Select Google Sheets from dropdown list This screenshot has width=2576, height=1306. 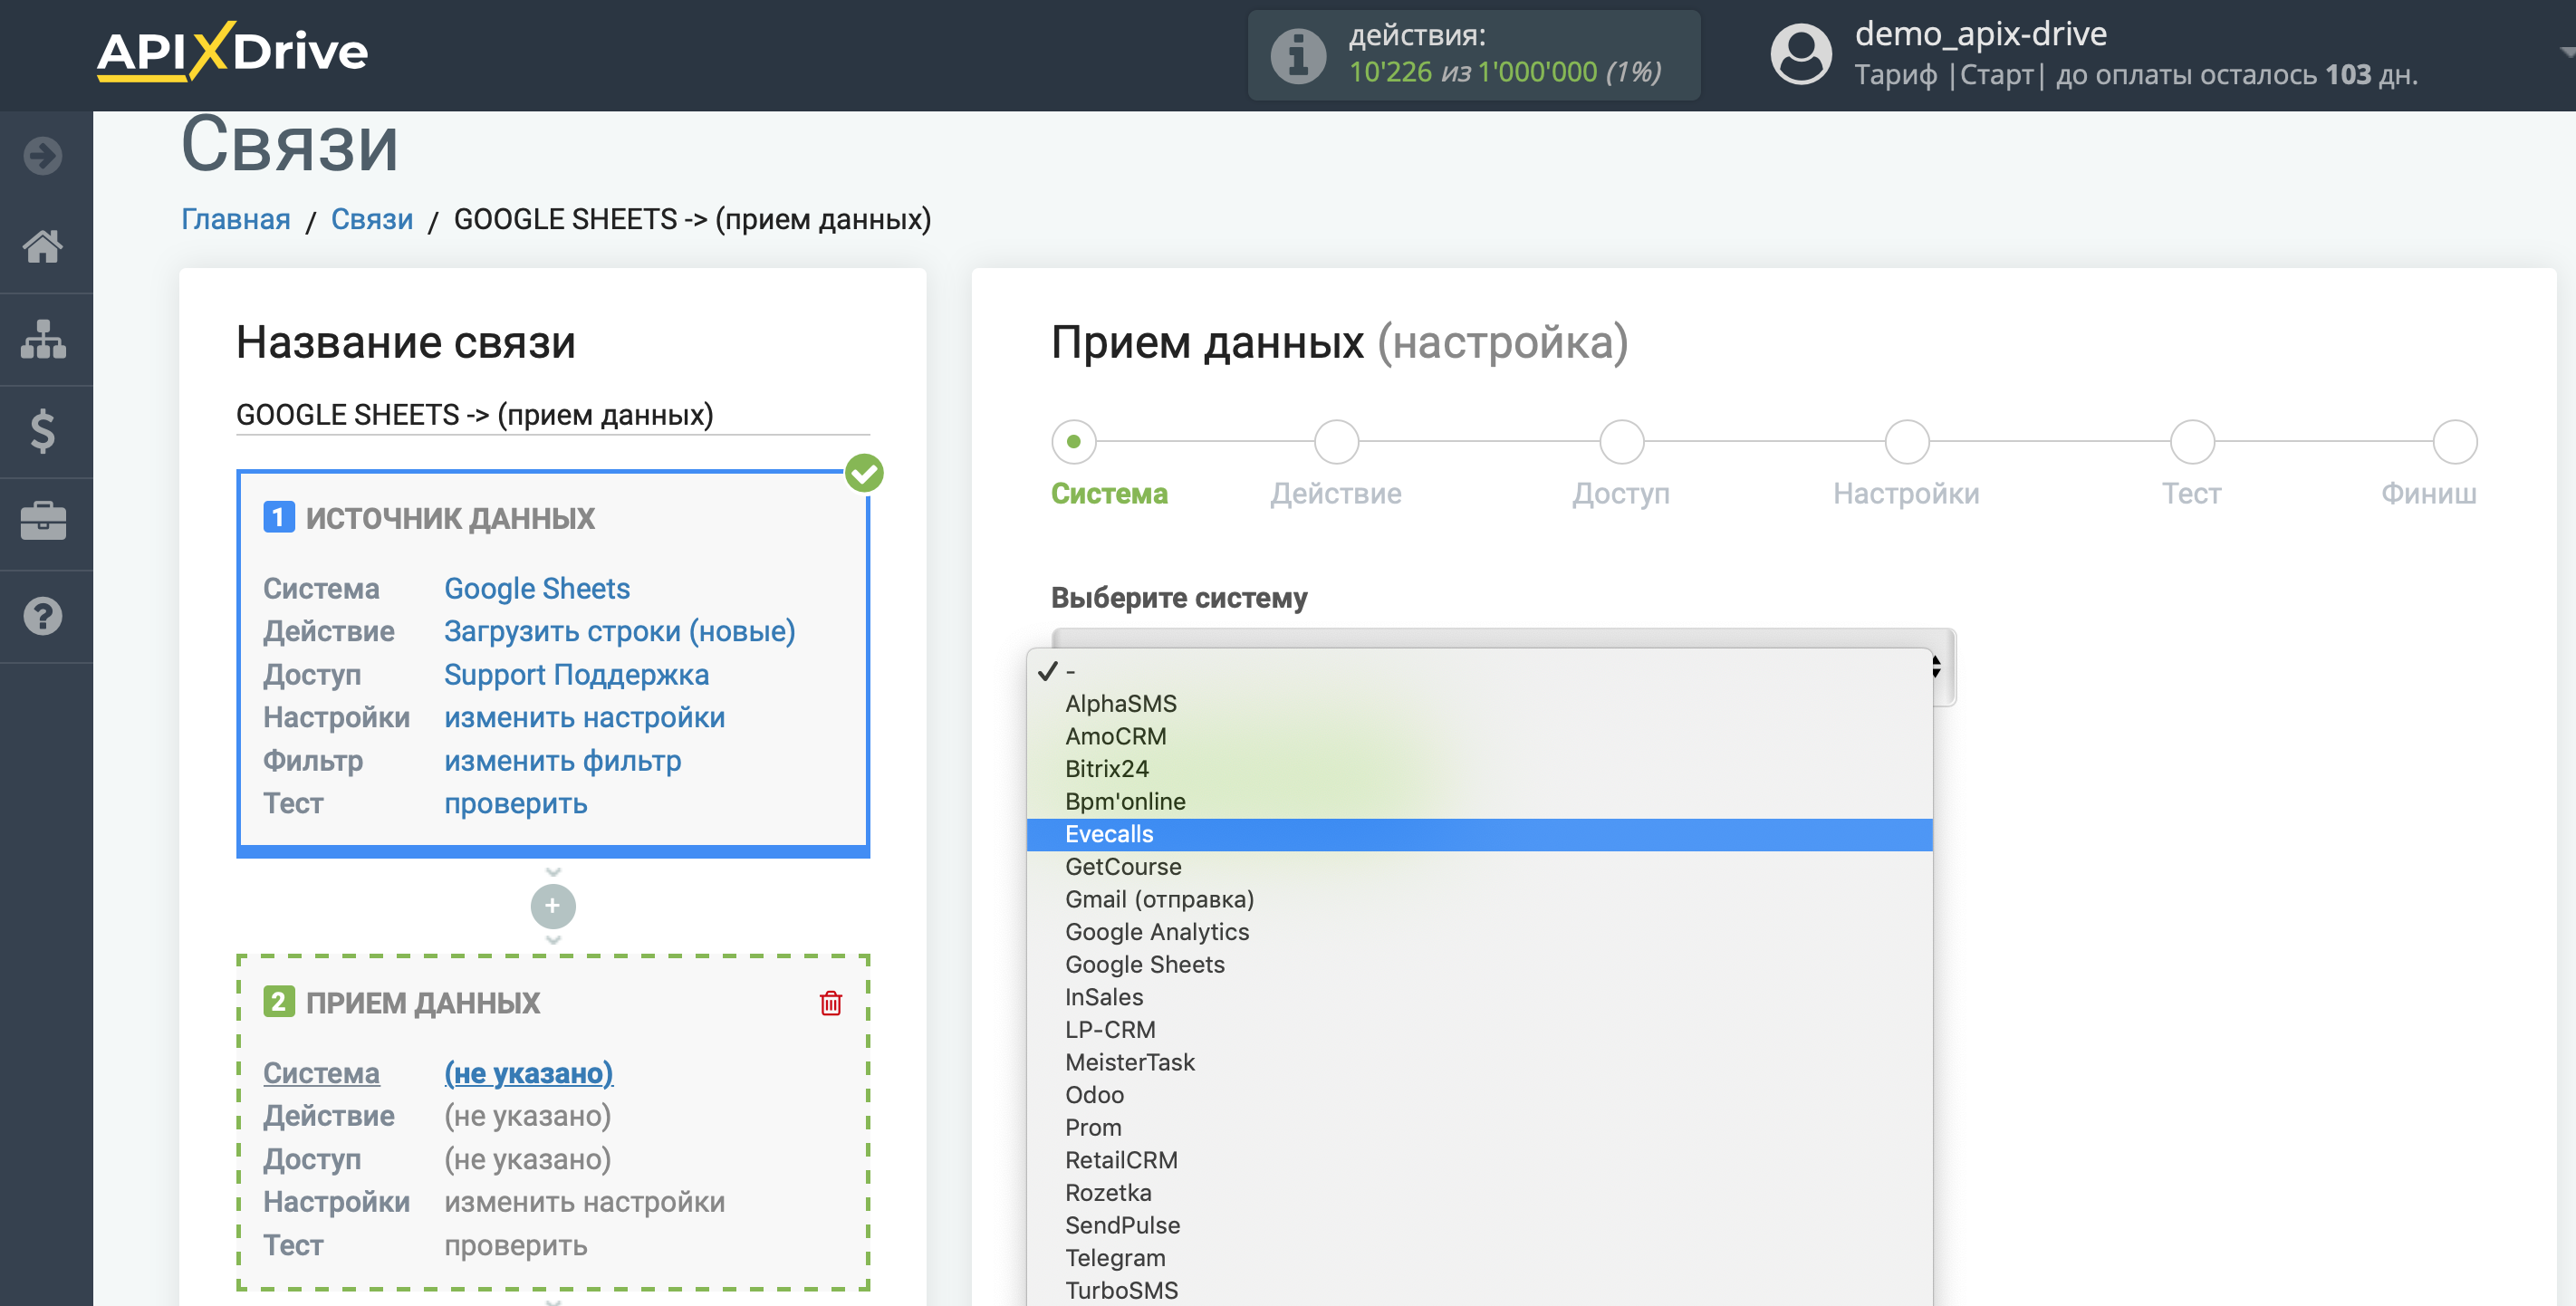(x=1479, y=964)
